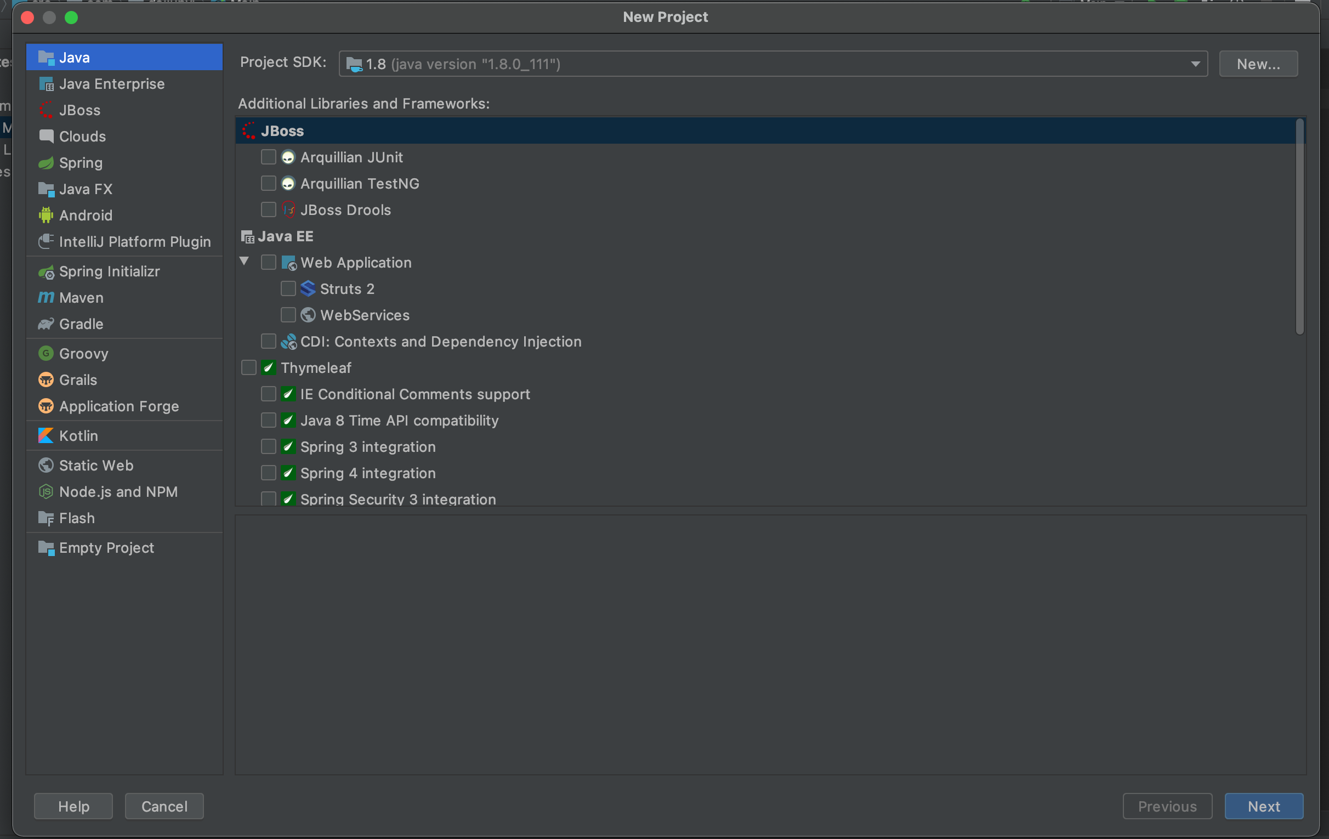Tick the WebServices checkbox
This screenshot has height=839, width=1329.
[288, 315]
